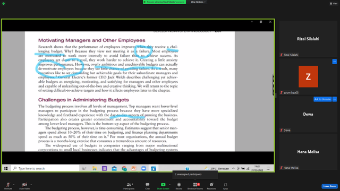The image size is (340, 191).
Task: Open more options on Dewa's tile
Action: tap(335, 99)
